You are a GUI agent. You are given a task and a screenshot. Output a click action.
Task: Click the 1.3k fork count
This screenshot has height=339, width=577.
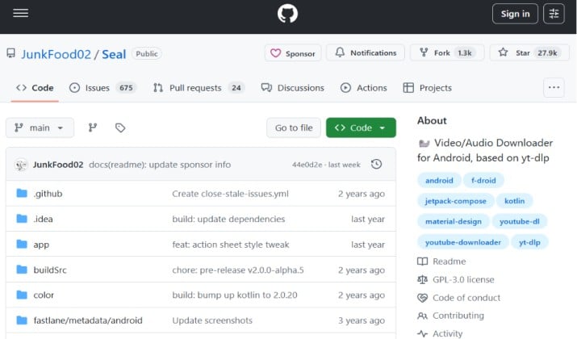(x=465, y=53)
